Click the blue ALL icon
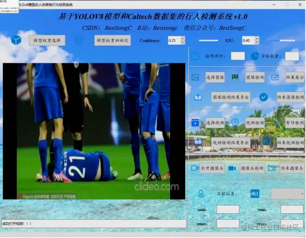The width and height of the screenshot is (306, 238). click(x=255, y=194)
